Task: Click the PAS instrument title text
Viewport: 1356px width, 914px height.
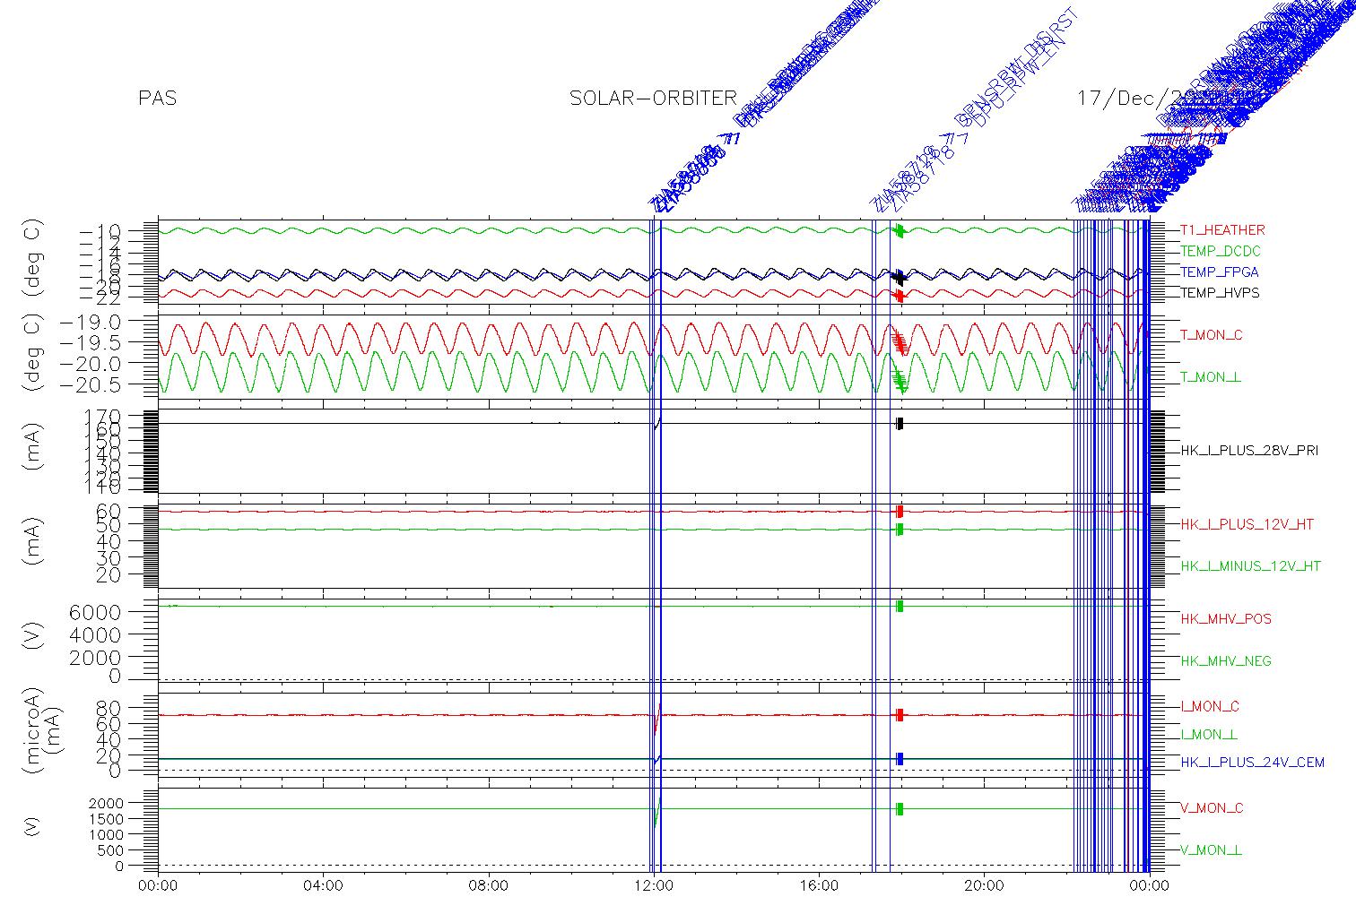Action: (x=158, y=99)
